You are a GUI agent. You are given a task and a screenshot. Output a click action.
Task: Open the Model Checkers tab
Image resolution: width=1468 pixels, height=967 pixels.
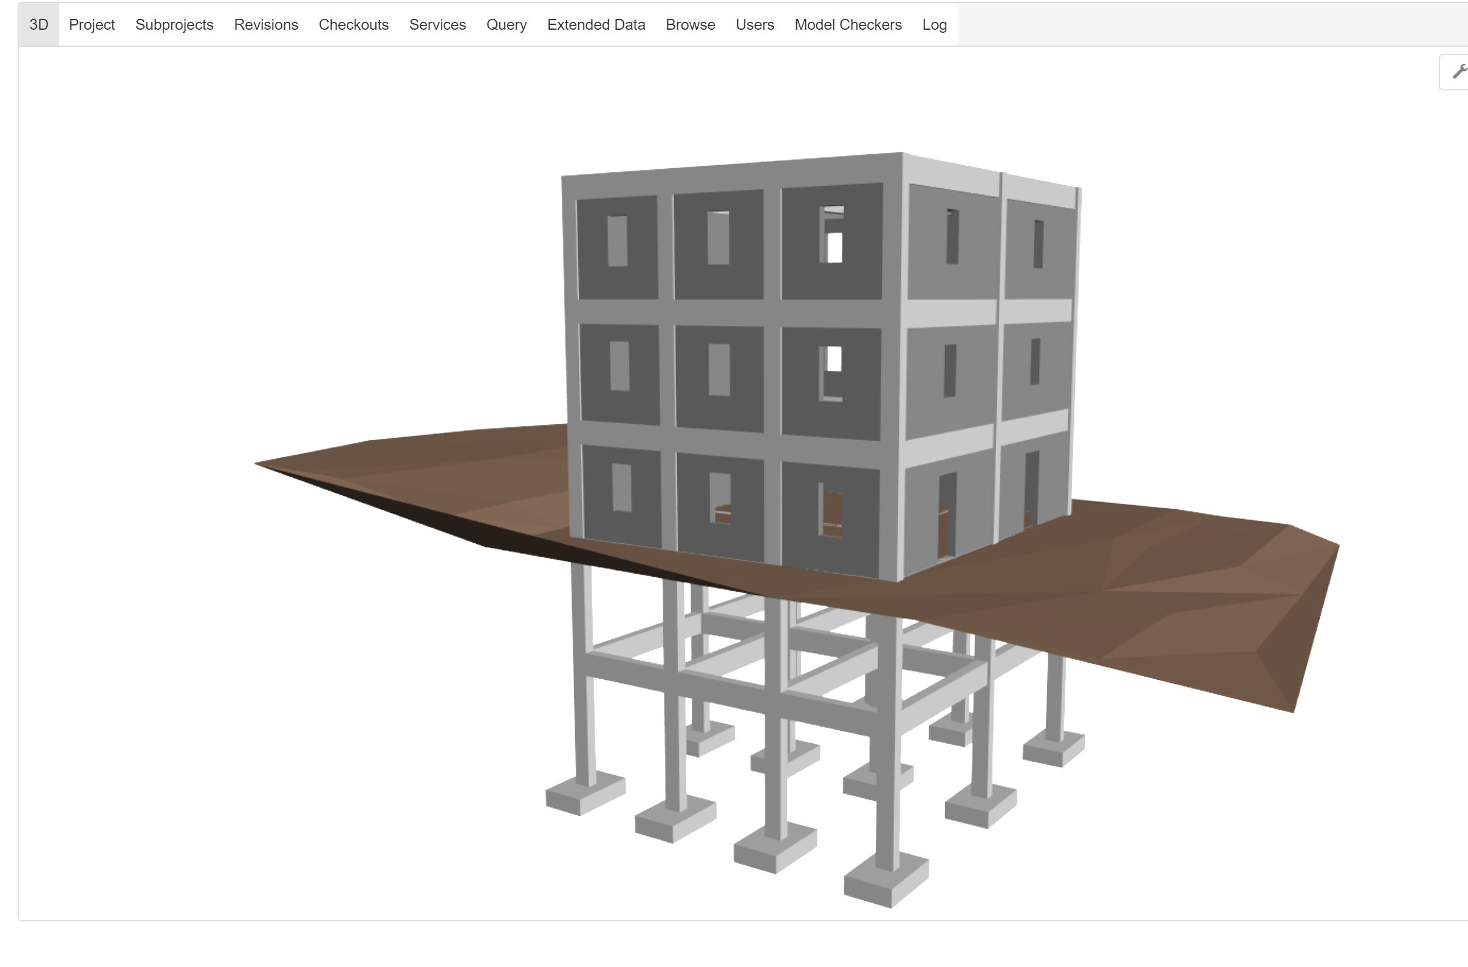point(847,24)
